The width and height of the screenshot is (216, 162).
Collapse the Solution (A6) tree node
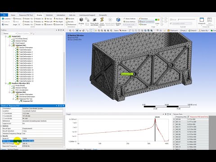click(9, 45)
